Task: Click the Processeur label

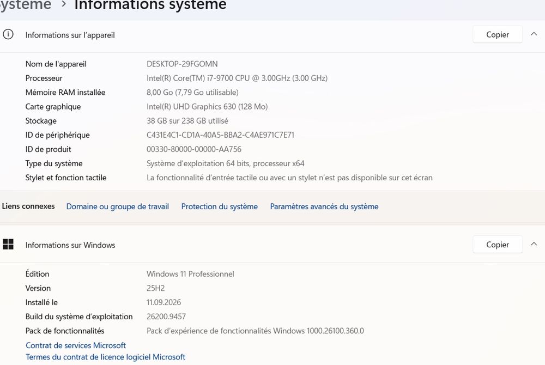Action: pos(44,78)
